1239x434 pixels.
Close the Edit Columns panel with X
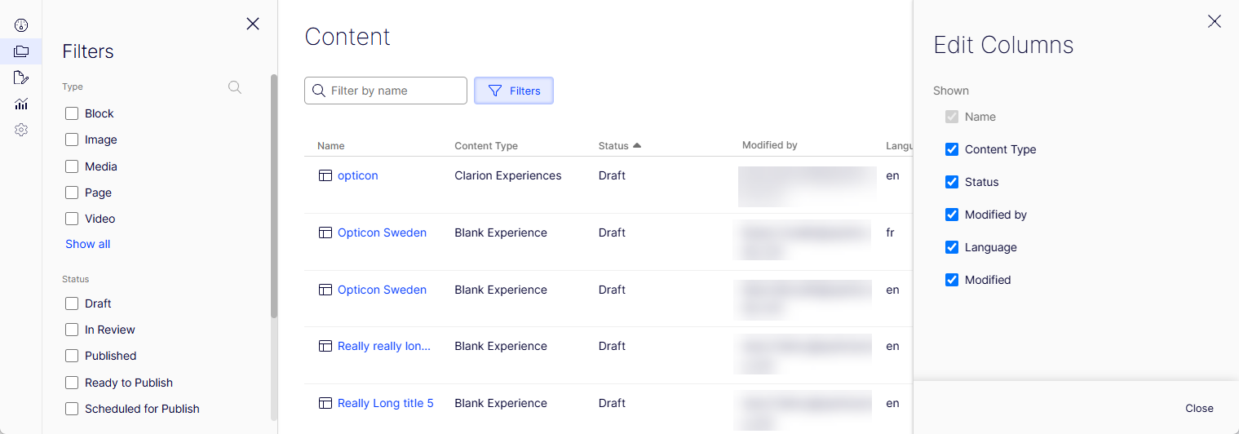pyautogui.click(x=1214, y=22)
